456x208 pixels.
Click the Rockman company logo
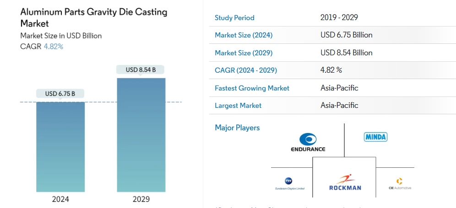tap(345, 182)
